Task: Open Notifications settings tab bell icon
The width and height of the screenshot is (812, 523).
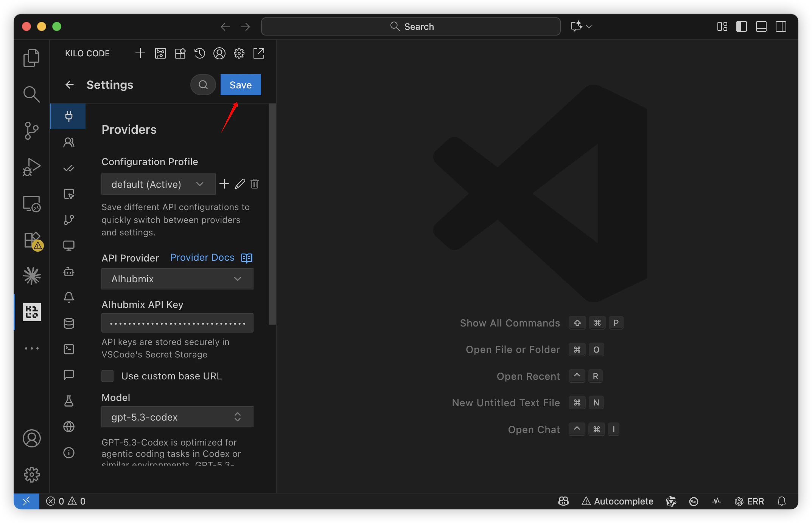Action: tap(68, 297)
